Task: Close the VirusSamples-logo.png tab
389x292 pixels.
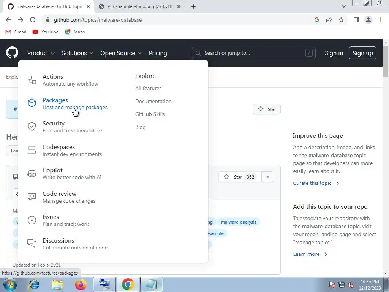Action: pyautogui.click(x=179, y=7)
